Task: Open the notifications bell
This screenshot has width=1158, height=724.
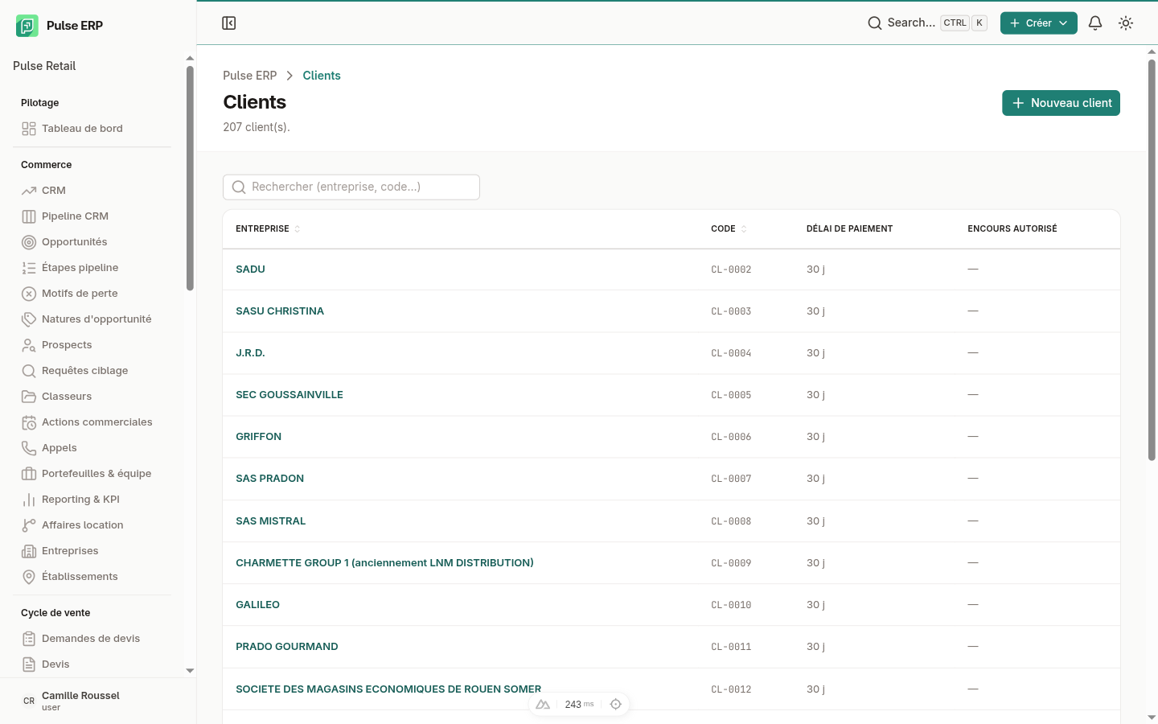Action: tap(1095, 23)
